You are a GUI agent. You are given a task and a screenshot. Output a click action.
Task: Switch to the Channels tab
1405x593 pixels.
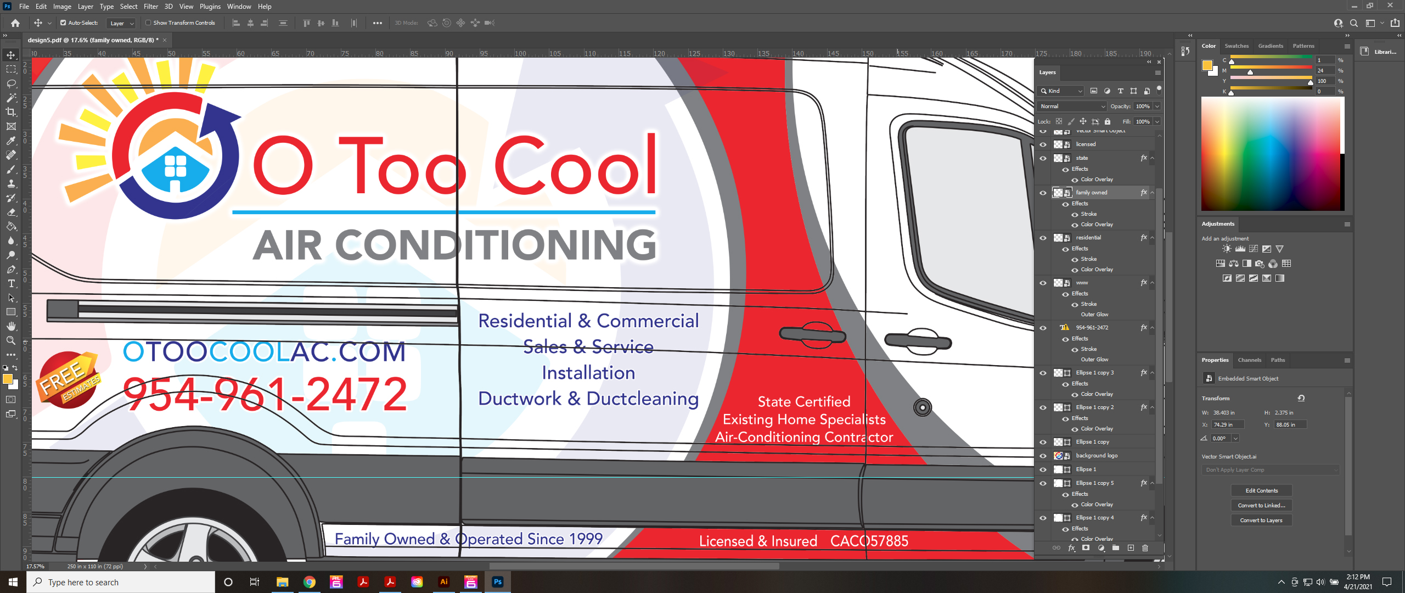(x=1249, y=360)
